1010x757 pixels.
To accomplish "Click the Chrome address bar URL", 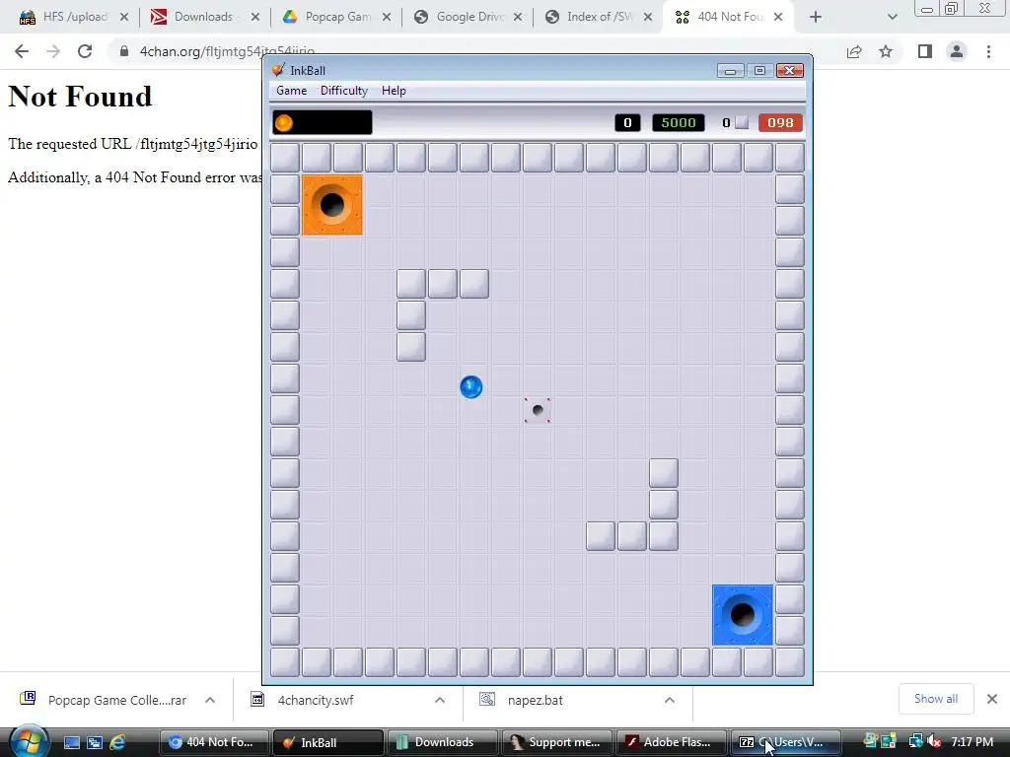I will pyautogui.click(x=227, y=51).
